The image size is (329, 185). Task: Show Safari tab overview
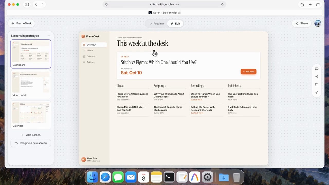318,4
